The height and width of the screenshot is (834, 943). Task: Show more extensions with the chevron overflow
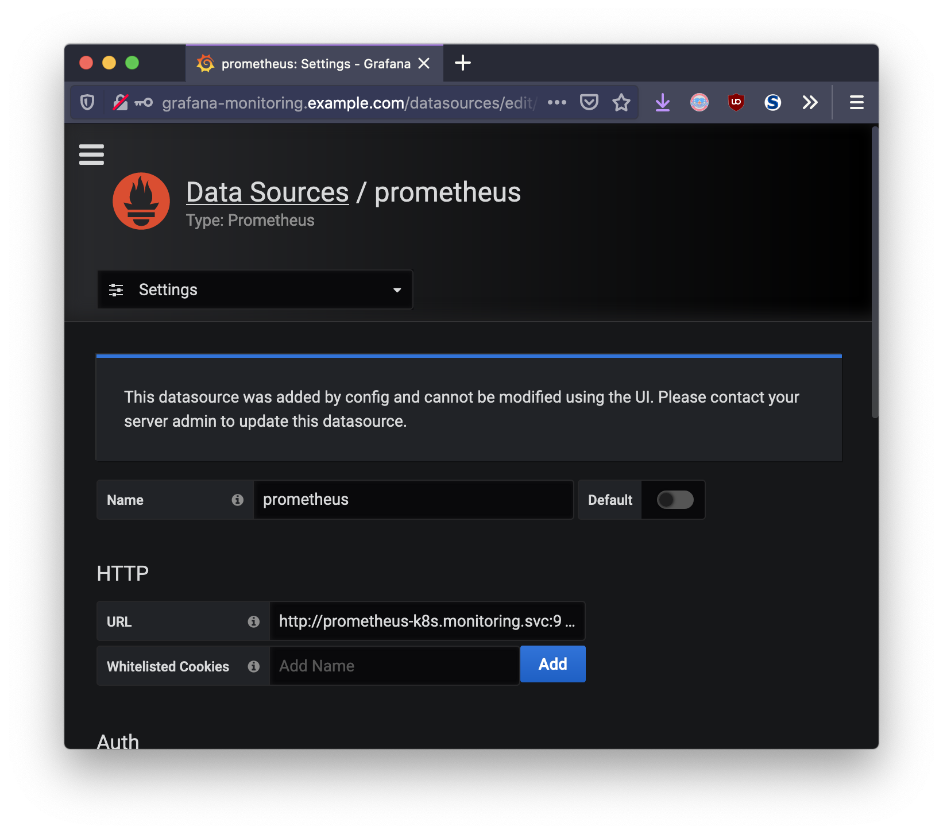(x=810, y=103)
